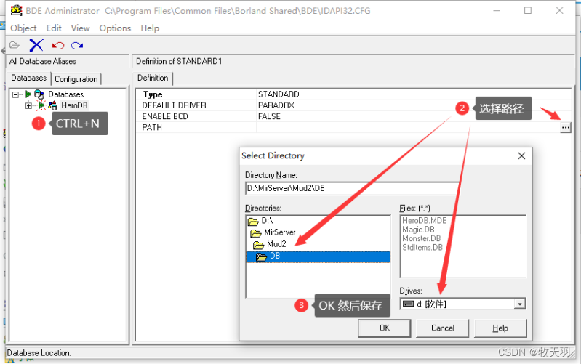The height and width of the screenshot is (364, 581).
Task: Click the FALSE value for ENABLE BCD
Action: pyautogui.click(x=269, y=116)
